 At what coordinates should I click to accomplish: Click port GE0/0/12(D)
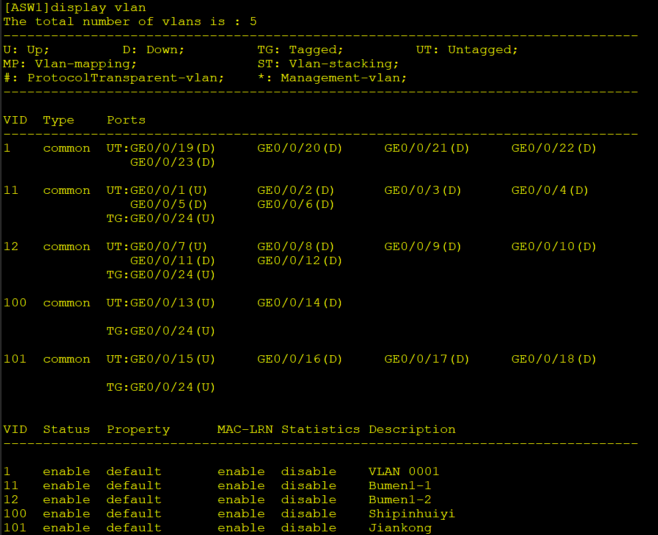coord(299,261)
